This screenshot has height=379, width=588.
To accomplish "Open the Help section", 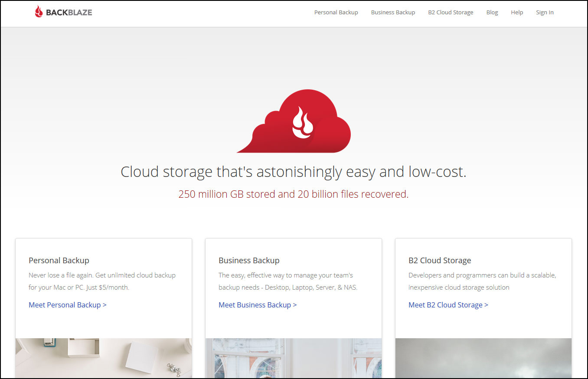I will (517, 13).
